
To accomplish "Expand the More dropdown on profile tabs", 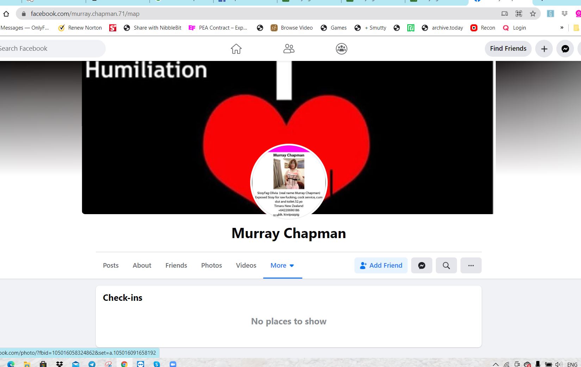I will tap(282, 265).
